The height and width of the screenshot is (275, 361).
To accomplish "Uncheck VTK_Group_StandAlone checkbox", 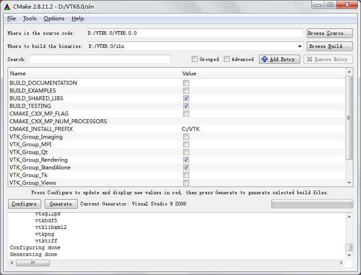I will coord(186,168).
